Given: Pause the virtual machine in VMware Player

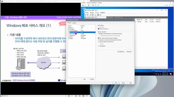Looking at the screenshot, I should pos(89,5).
